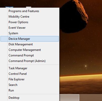This screenshot has height=101, width=102.
Task: Click Desktop at the menu bottom
Action: click(29, 98)
